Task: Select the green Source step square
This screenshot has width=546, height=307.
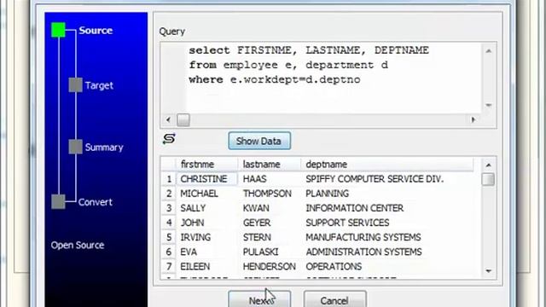Action: point(58,30)
